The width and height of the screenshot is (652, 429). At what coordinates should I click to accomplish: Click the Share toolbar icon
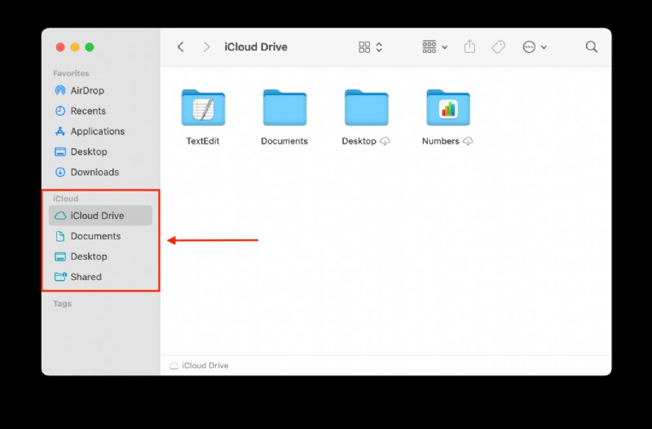[469, 46]
